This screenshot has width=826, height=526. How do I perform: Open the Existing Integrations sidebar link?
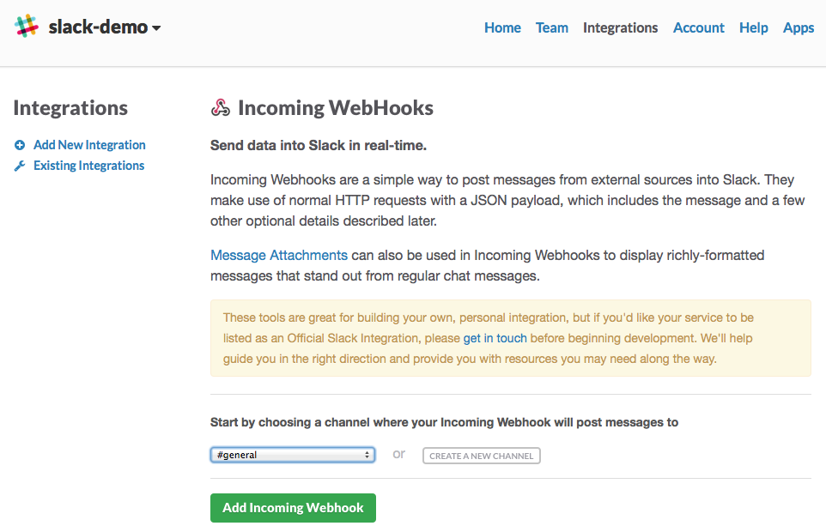tap(88, 166)
